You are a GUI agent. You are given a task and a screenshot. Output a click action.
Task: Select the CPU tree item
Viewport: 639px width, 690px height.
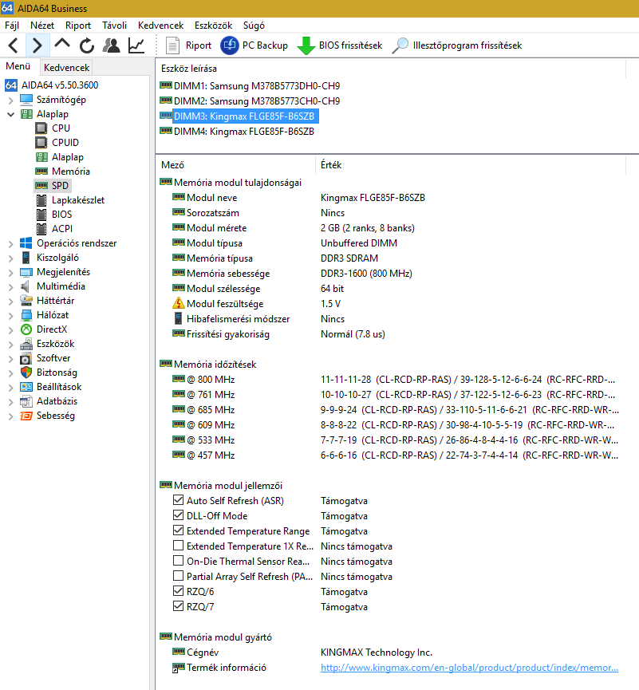pos(61,128)
